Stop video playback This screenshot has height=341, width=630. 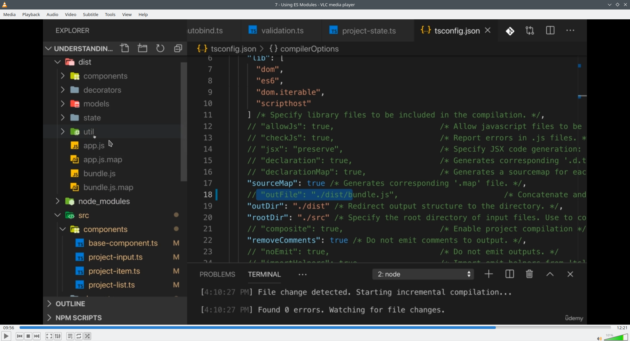point(29,336)
